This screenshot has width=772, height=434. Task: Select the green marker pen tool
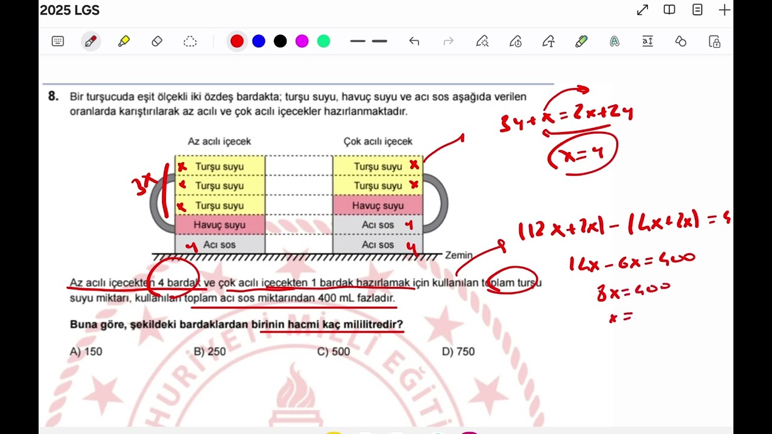tap(581, 42)
